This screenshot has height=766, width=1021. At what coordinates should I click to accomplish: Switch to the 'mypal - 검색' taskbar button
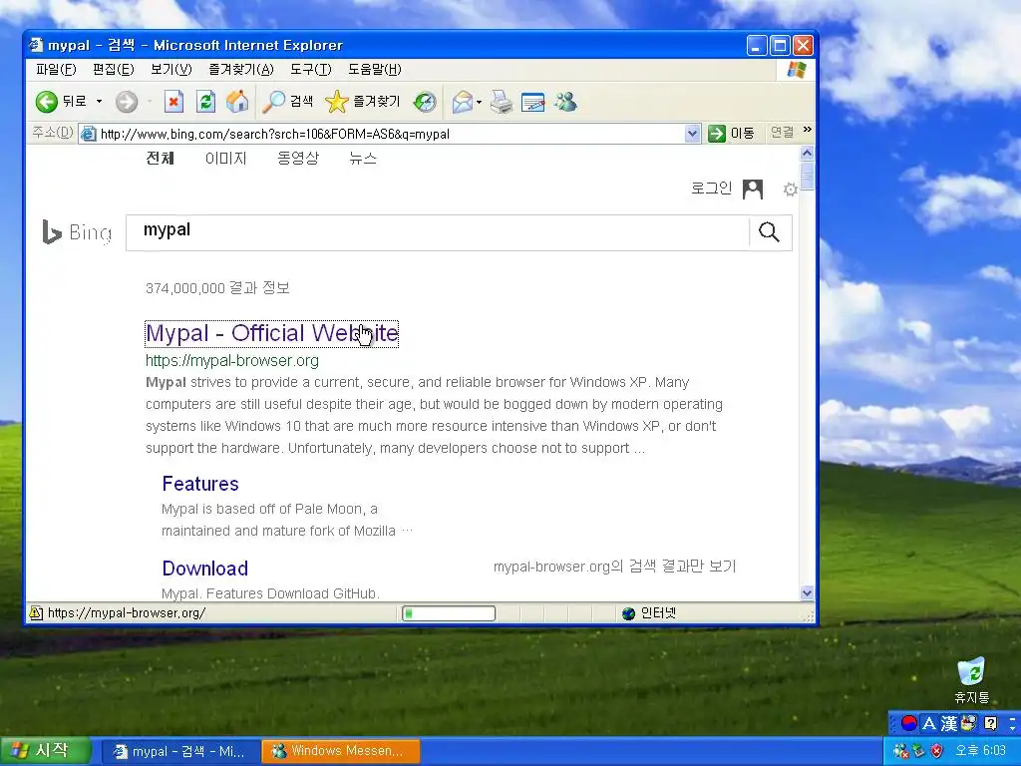click(x=179, y=751)
